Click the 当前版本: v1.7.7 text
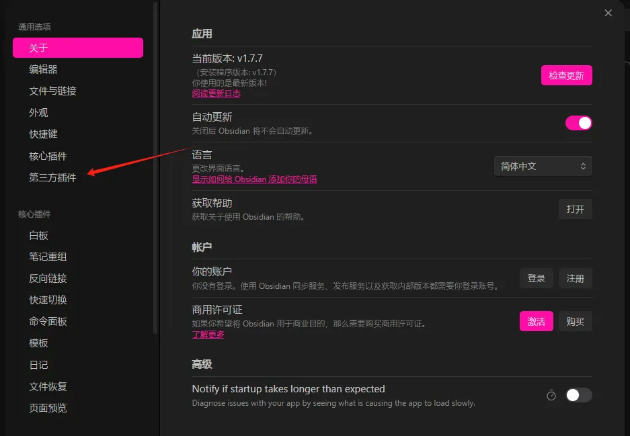The width and height of the screenshot is (630, 436). 227,58
